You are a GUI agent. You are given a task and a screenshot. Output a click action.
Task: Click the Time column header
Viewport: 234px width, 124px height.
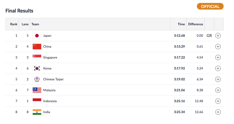(181, 24)
